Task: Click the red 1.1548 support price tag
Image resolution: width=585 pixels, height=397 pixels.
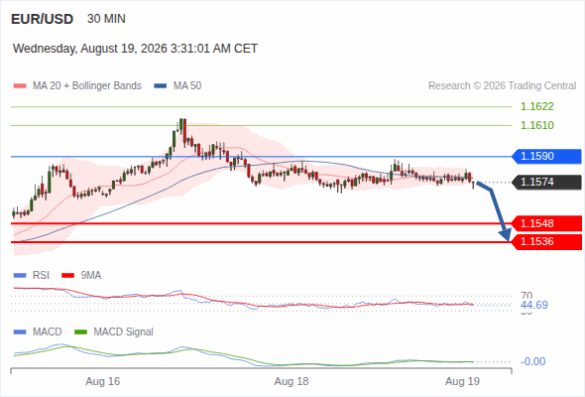Action: pos(546,223)
